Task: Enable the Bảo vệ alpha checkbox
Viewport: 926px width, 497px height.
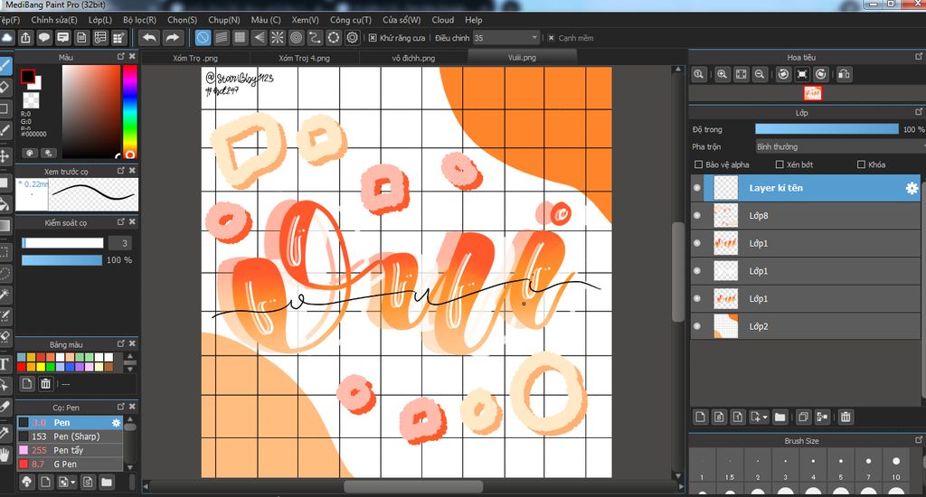Action: tap(699, 164)
